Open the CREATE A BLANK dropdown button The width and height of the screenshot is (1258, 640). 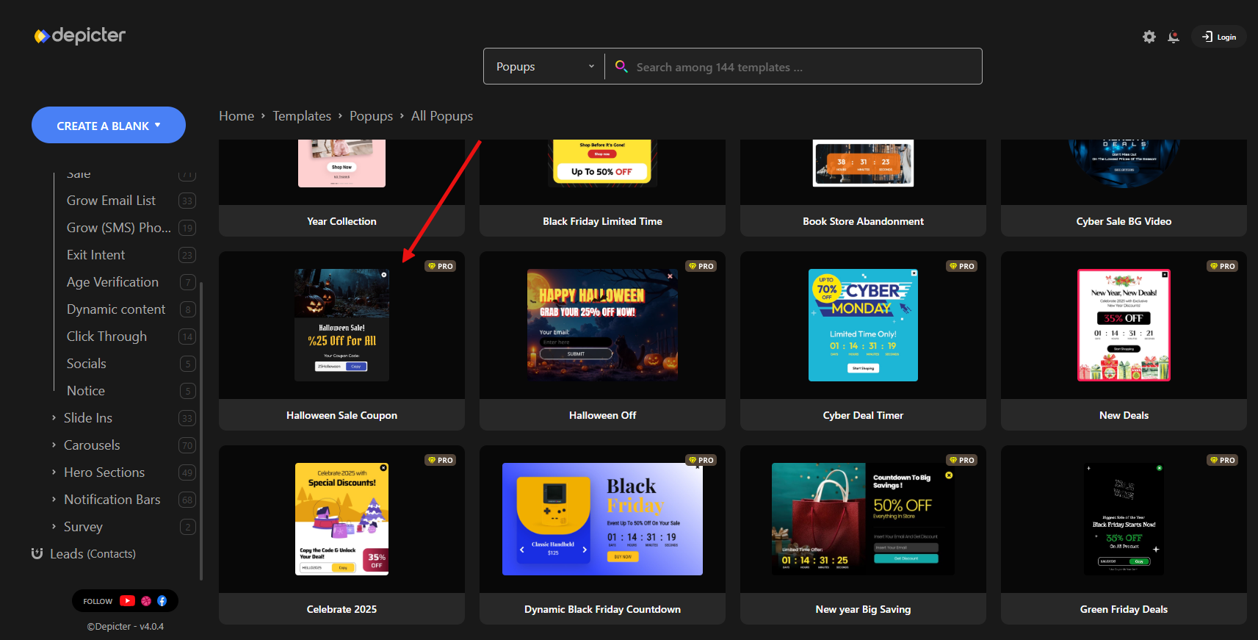click(109, 125)
